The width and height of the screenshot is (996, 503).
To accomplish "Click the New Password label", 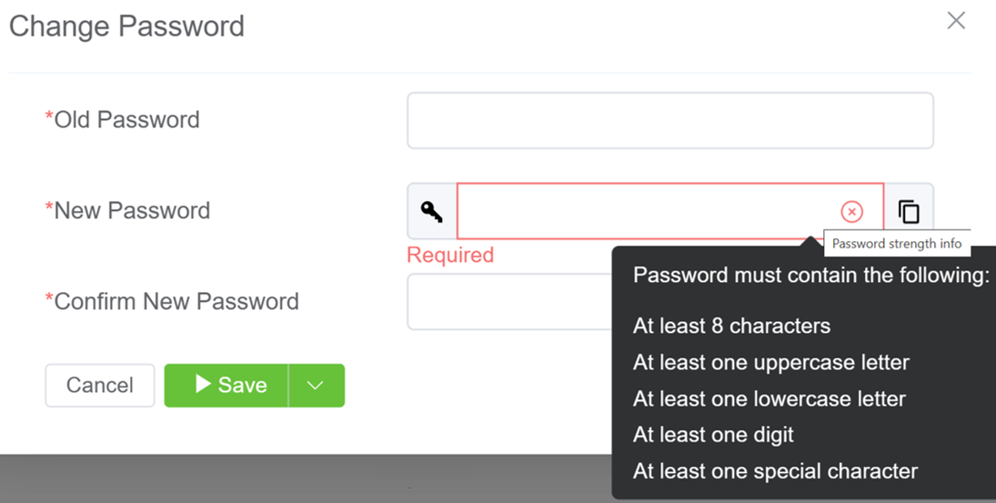I will [x=132, y=211].
